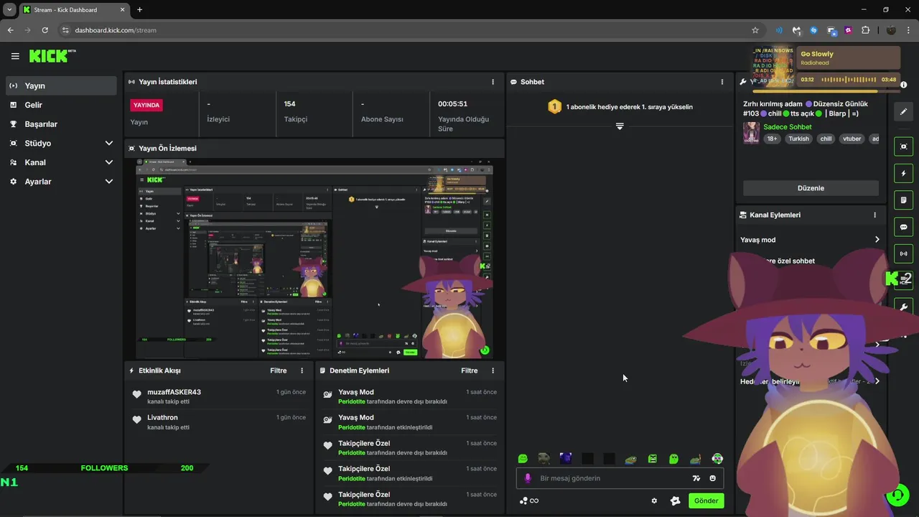Open Yavaş mod channel action
Screen dimensions: 919x517
[x=811, y=240]
